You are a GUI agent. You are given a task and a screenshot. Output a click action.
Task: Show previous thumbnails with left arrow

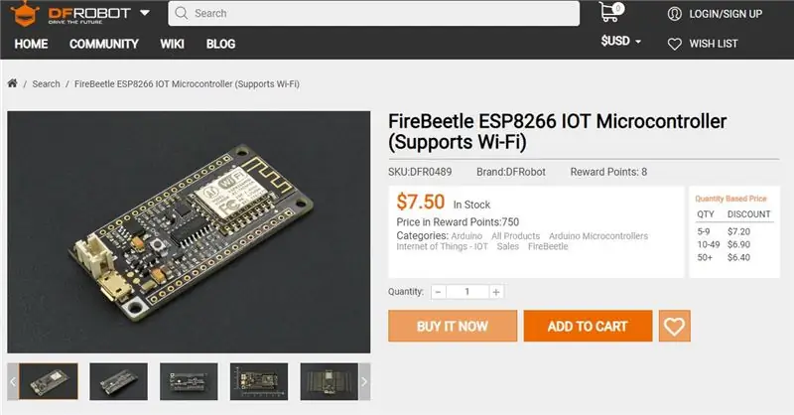click(x=13, y=381)
